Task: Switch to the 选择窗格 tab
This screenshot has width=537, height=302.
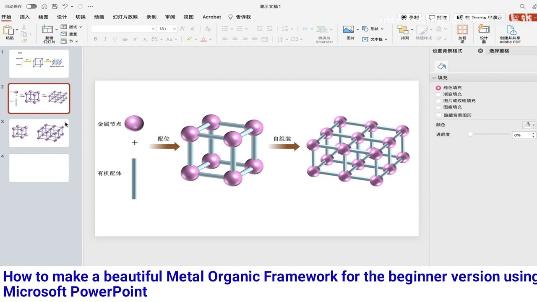Action: (x=499, y=51)
